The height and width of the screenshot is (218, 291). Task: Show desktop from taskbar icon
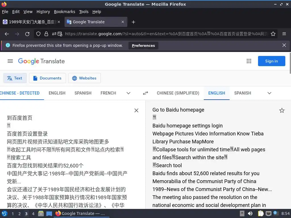coord(49,213)
